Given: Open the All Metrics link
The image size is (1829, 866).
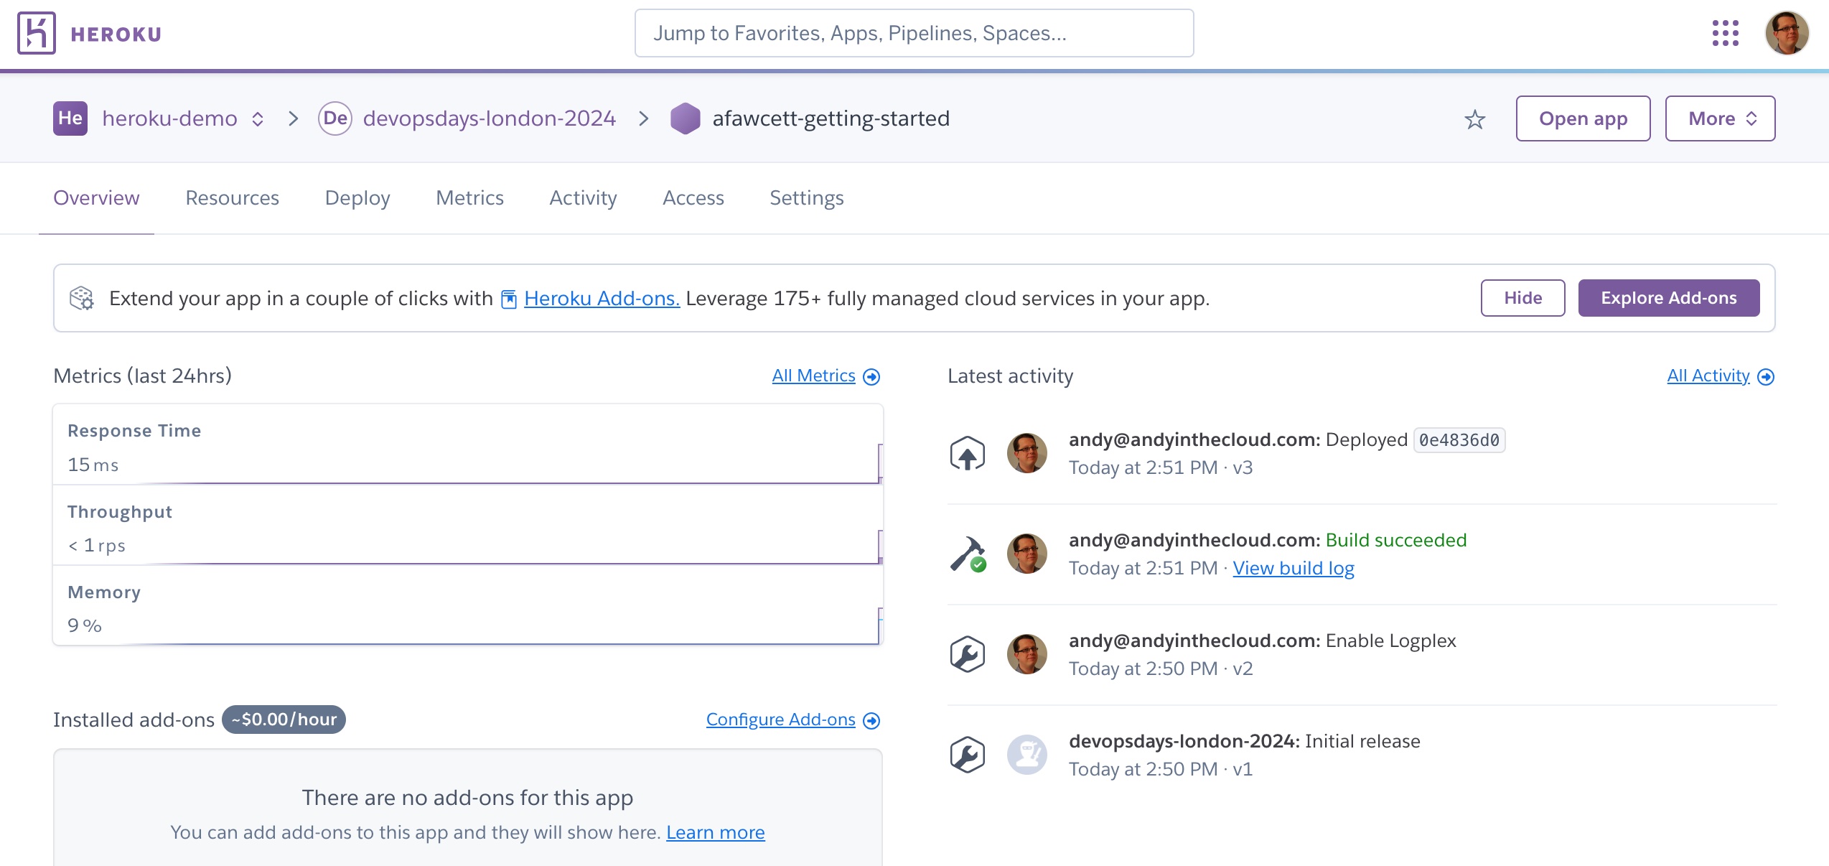Looking at the screenshot, I should (813, 376).
